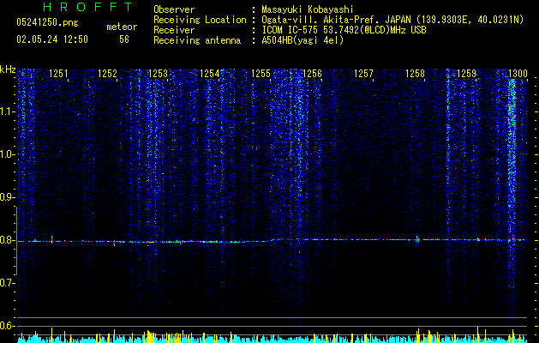Click the 1255 time marker
The width and height of the screenshot is (539, 343).
[261, 74]
